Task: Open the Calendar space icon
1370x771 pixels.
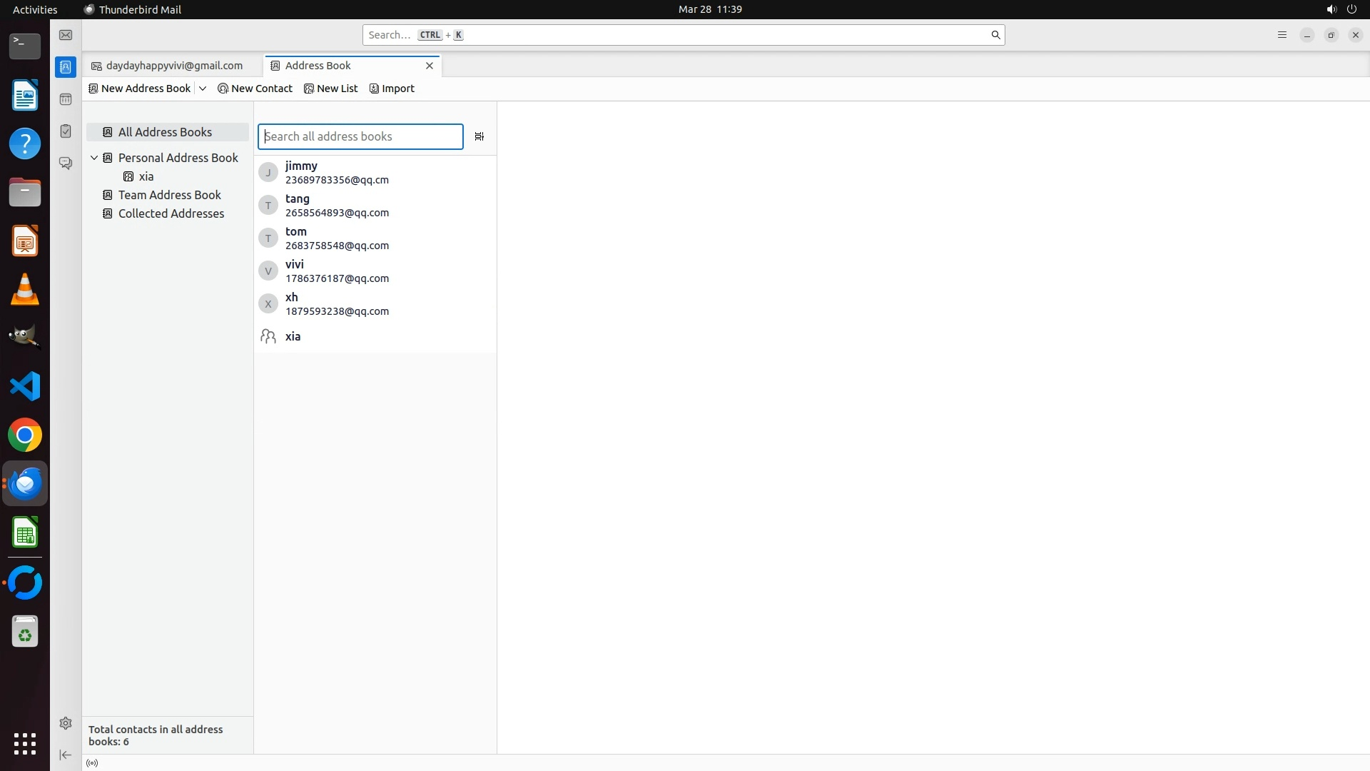Action: tap(66, 99)
